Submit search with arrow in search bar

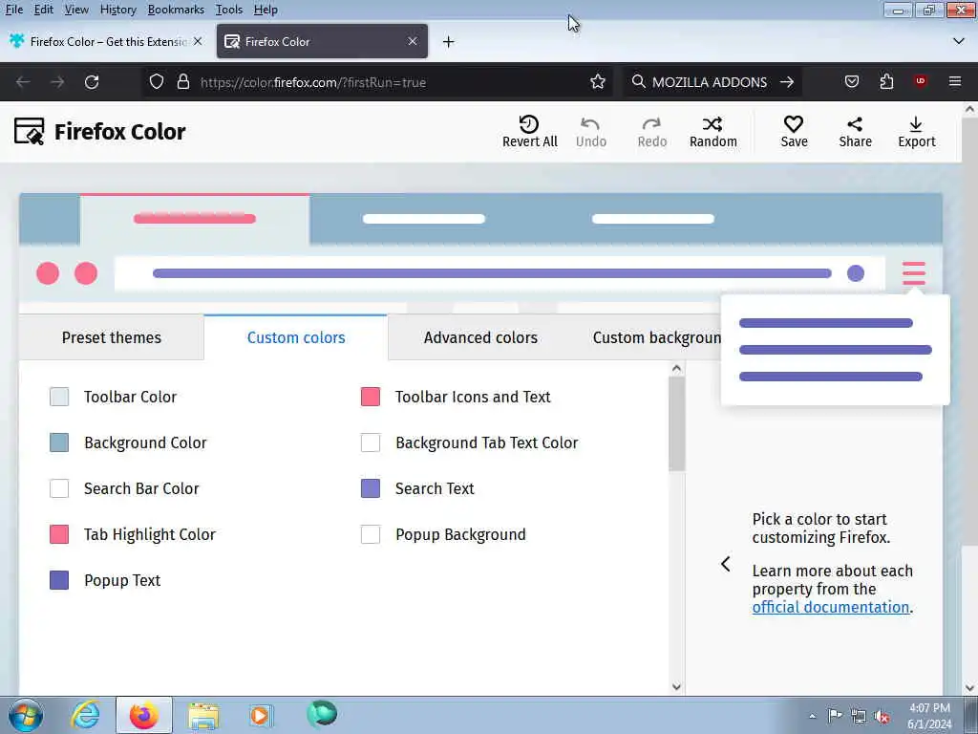pyautogui.click(x=787, y=82)
